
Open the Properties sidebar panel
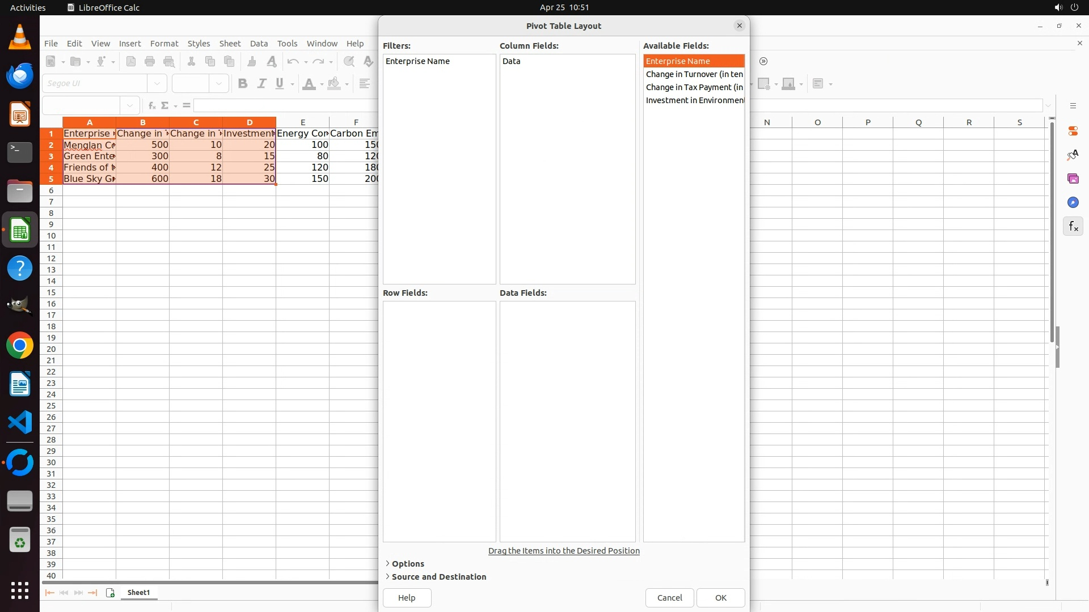(1073, 131)
